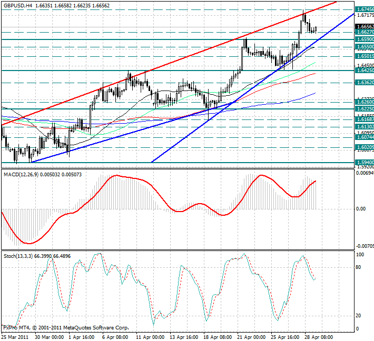Image resolution: width=374 pixels, height=341 pixels.
Task: Click the 1.6020 price level label
Action: click(365, 147)
